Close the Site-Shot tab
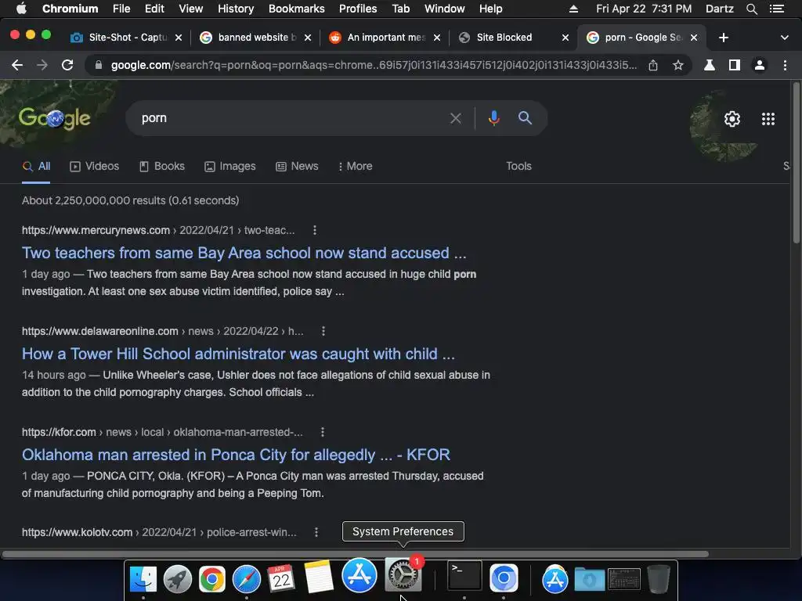Image resolution: width=802 pixels, height=601 pixels. tap(179, 38)
